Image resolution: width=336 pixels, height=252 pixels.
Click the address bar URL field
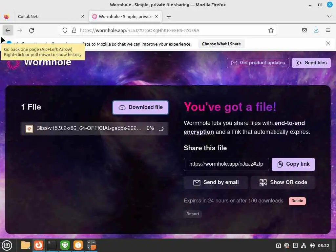pos(168,31)
